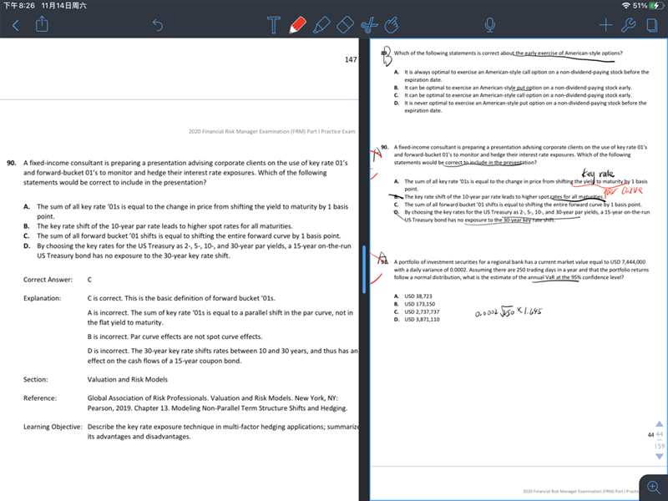Tap the zoom magnifier button
Image resolution: width=668 pixels, height=501 pixels.
654,487
